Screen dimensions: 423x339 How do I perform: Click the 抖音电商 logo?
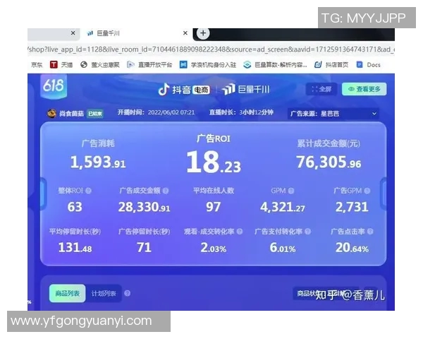click(x=184, y=89)
